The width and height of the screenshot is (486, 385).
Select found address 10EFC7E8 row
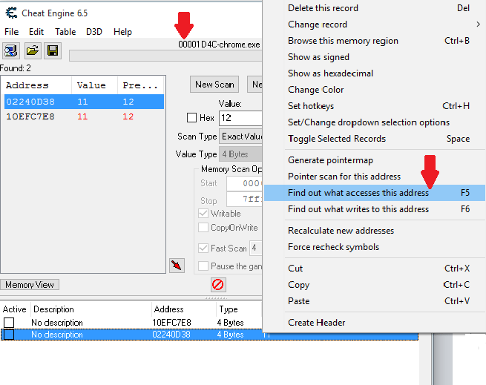click(84, 116)
